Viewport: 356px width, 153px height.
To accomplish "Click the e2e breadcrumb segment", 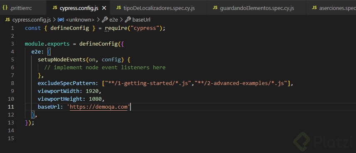I will tap(113, 20).
